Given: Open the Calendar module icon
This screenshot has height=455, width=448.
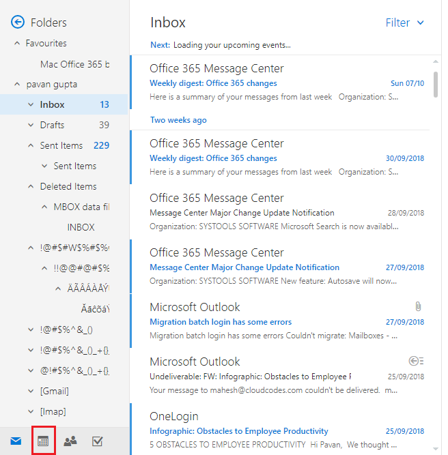Looking at the screenshot, I should (43, 441).
